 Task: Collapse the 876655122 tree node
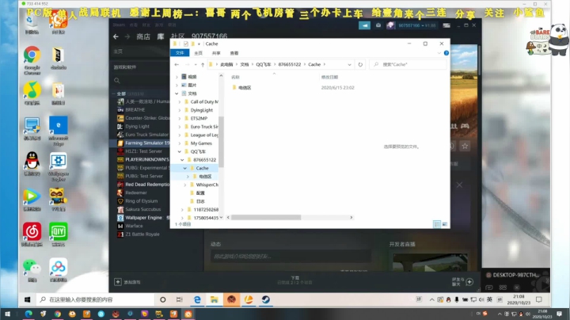coord(183,160)
